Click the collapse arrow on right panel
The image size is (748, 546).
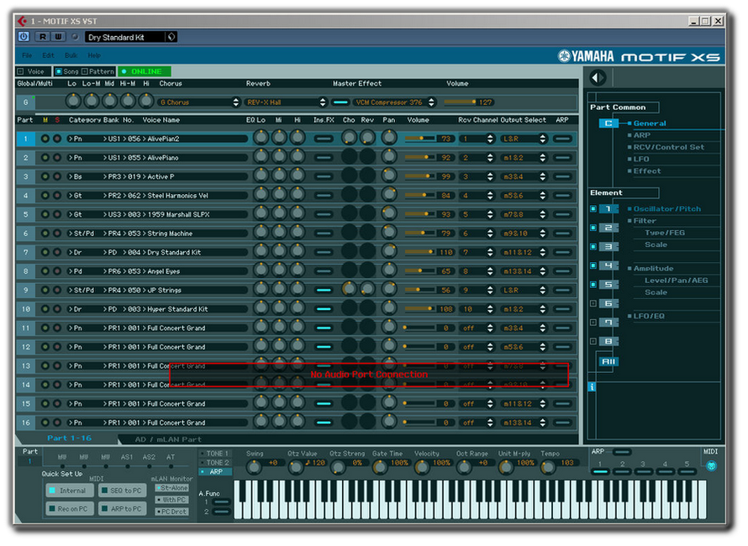pos(598,78)
